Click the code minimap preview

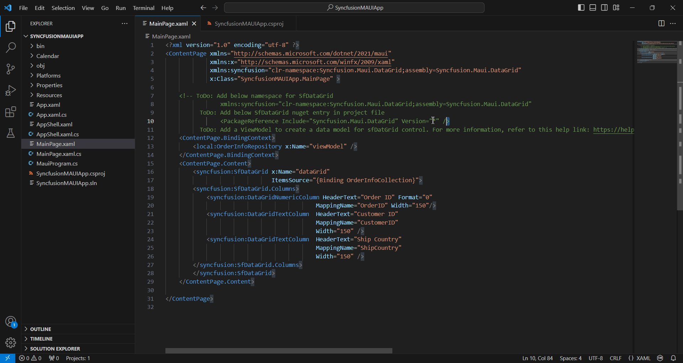pos(657,52)
